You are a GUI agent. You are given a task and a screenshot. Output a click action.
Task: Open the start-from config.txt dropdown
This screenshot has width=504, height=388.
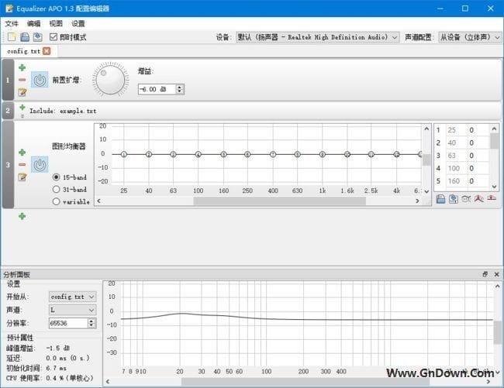click(x=72, y=297)
